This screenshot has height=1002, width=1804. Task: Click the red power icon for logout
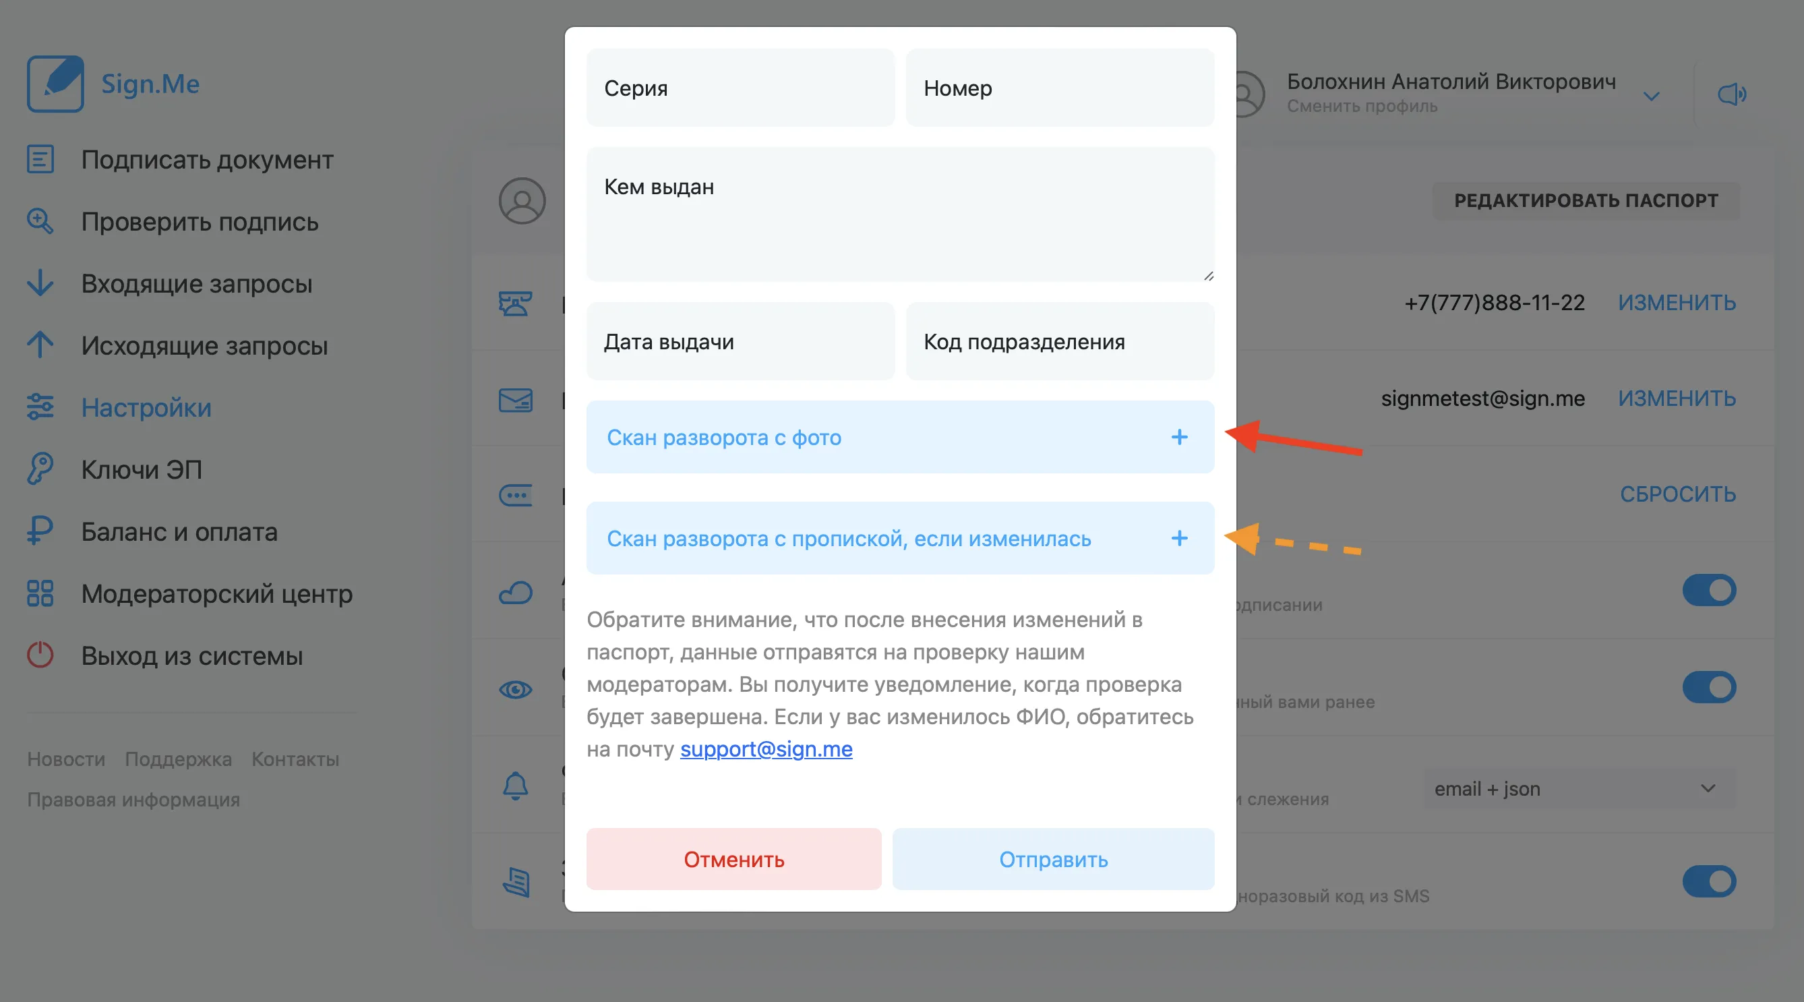(x=40, y=655)
